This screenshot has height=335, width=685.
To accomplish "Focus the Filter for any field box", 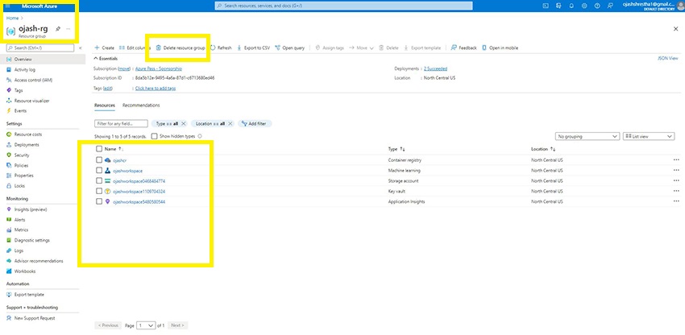I will 121,123.
